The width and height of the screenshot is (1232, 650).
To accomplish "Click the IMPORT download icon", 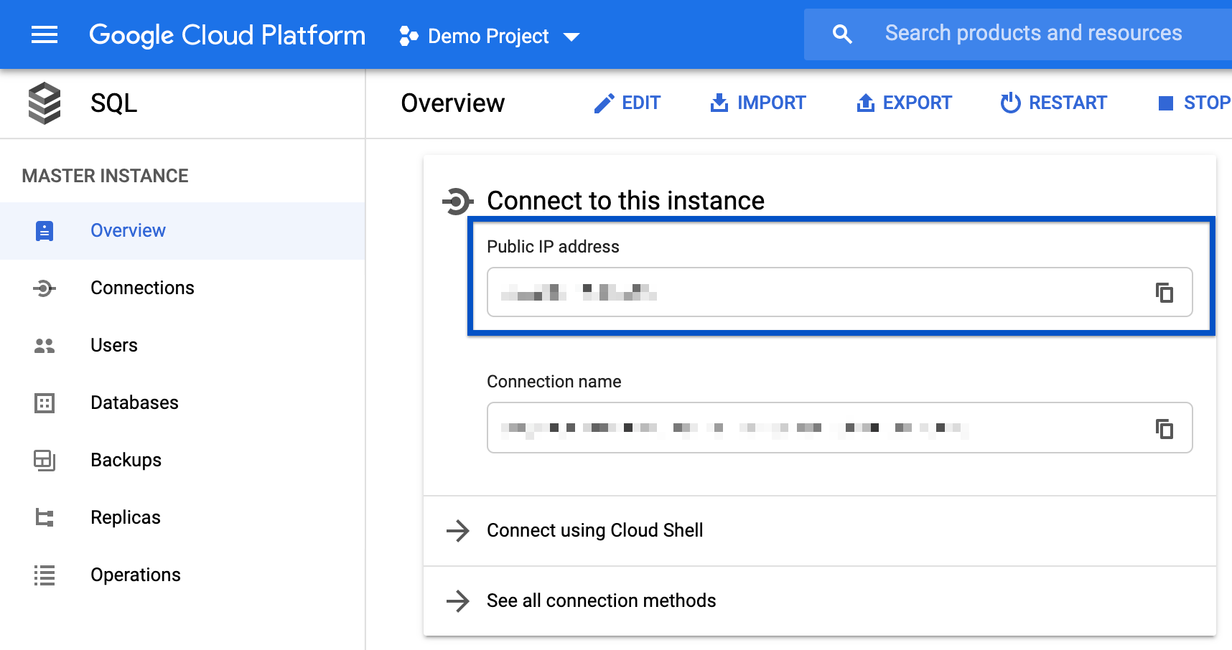I will point(719,103).
